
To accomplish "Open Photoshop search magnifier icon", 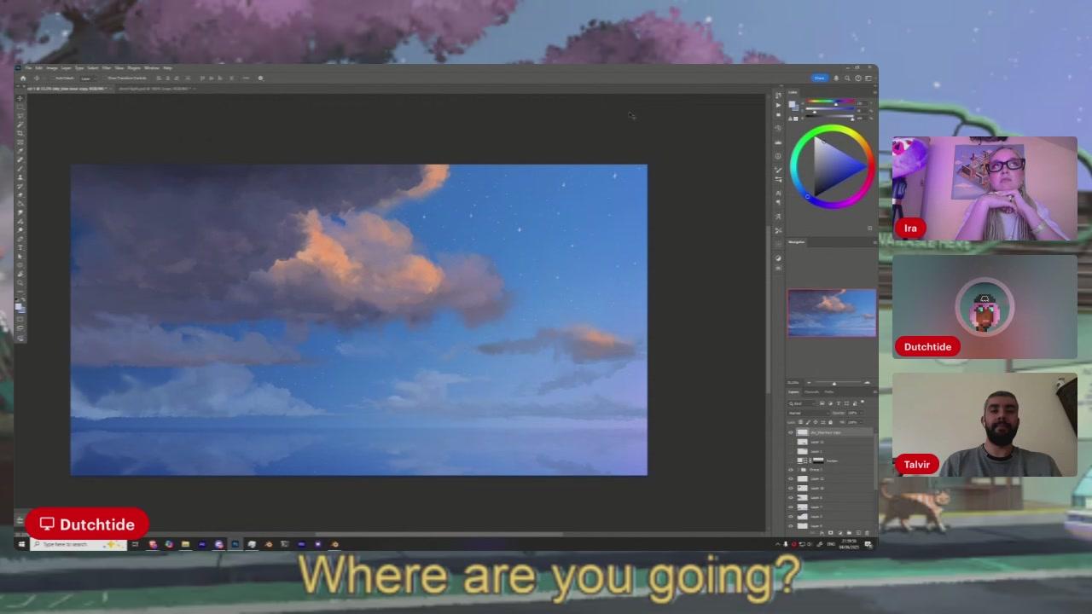I will tap(847, 78).
